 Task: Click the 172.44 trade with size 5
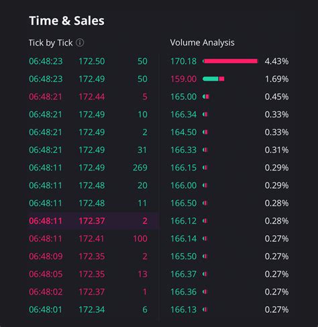click(x=88, y=97)
